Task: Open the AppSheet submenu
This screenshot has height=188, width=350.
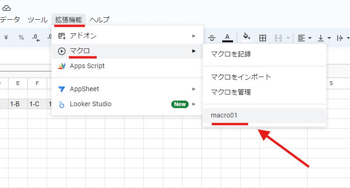Action: pos(127,89)
